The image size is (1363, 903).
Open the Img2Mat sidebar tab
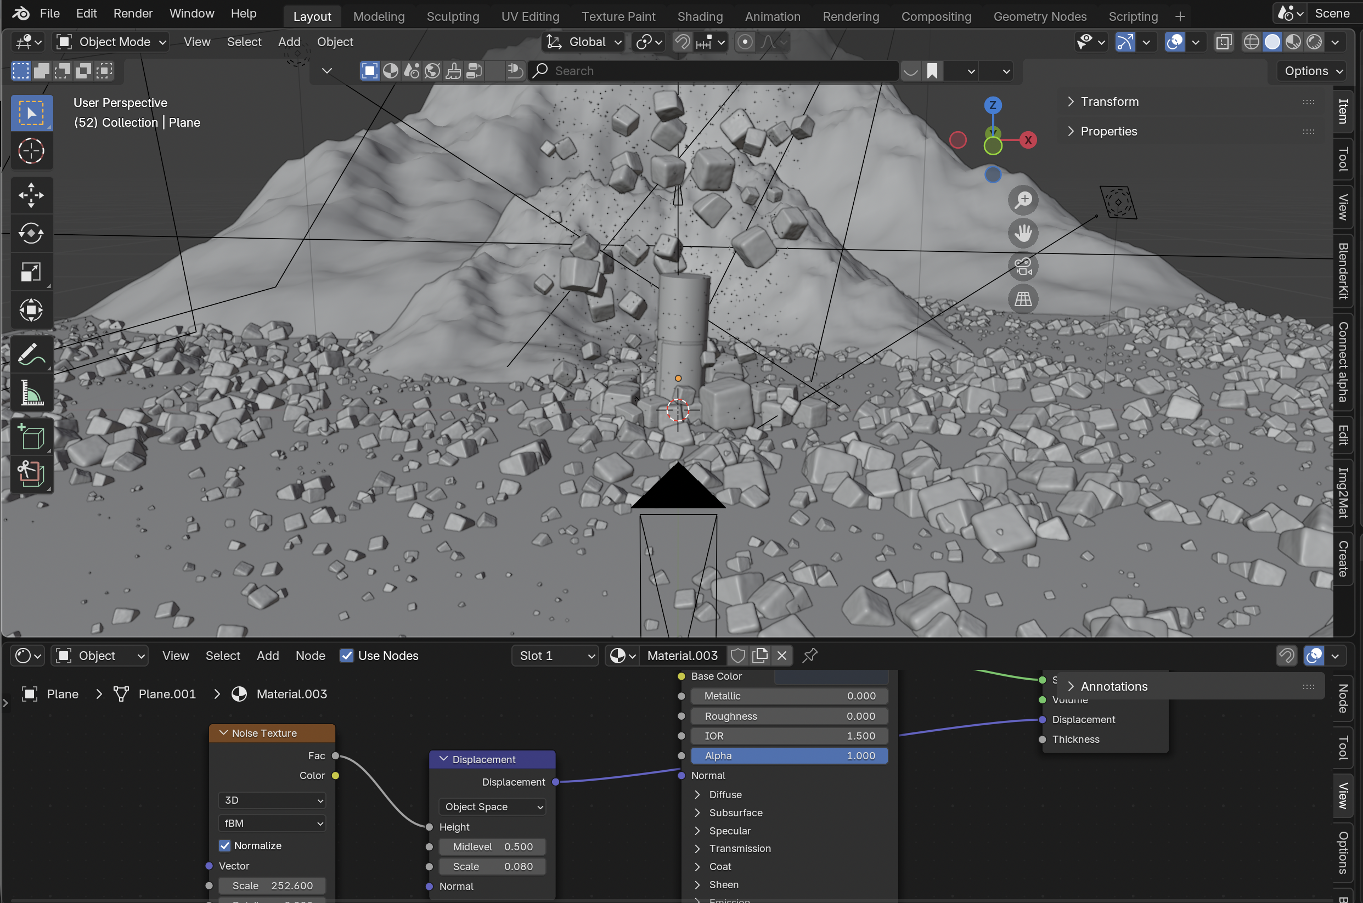tap(1343, 493)
